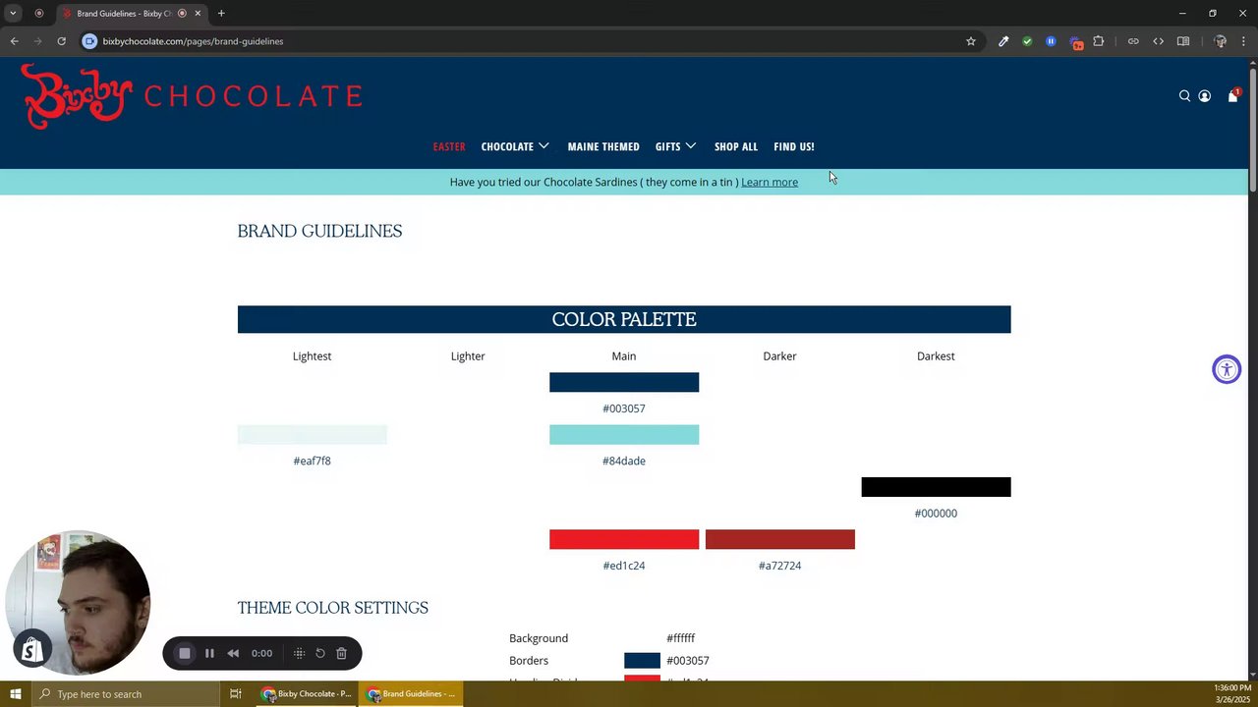
Task: Open the site search magnifier icon
Action: [x=1184, y=96]
